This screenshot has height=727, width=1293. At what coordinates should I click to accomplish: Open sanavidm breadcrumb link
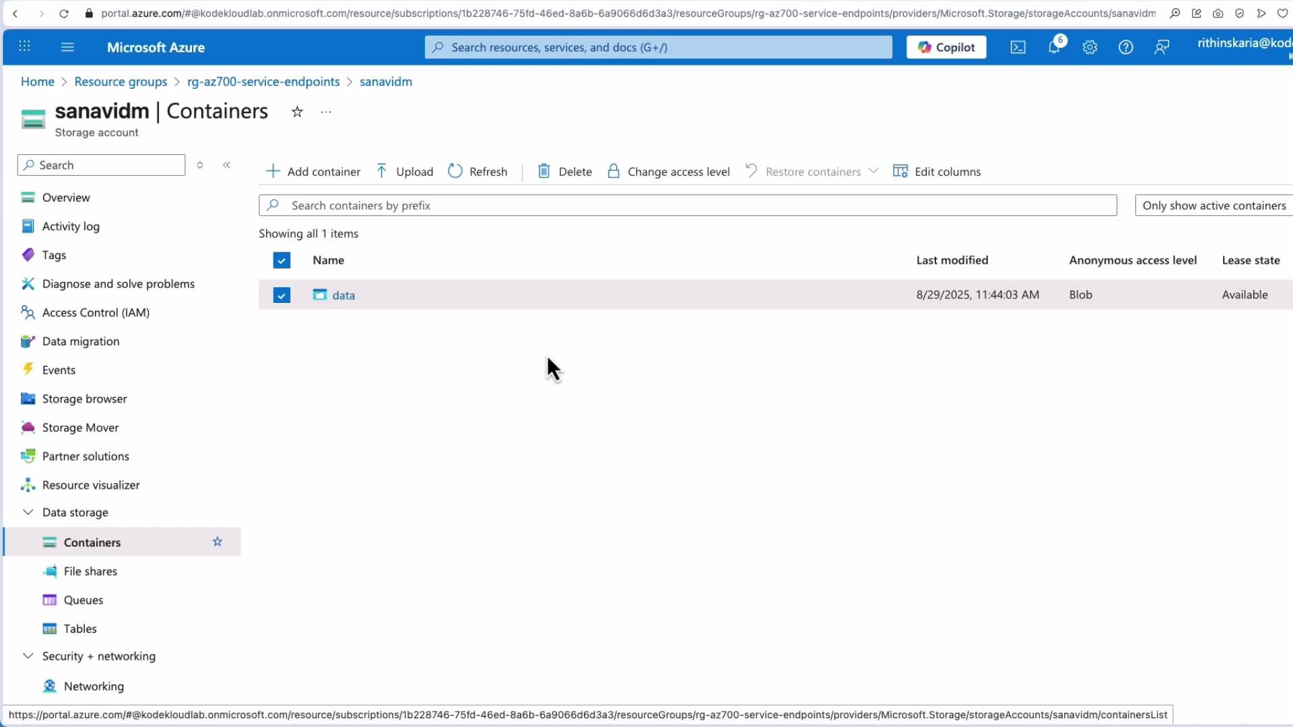pyautogui.click(x=386, y=81)
